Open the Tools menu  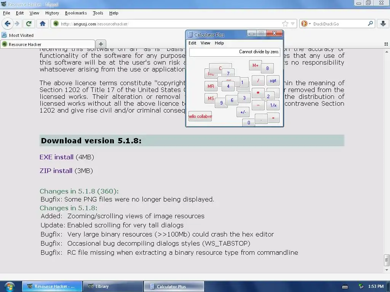(98, 13)
